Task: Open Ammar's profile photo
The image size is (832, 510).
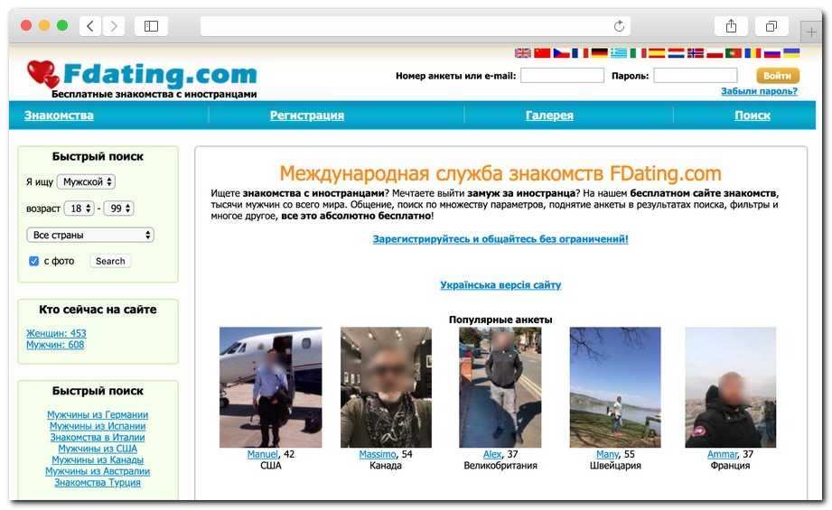Action: coord(730,387)
